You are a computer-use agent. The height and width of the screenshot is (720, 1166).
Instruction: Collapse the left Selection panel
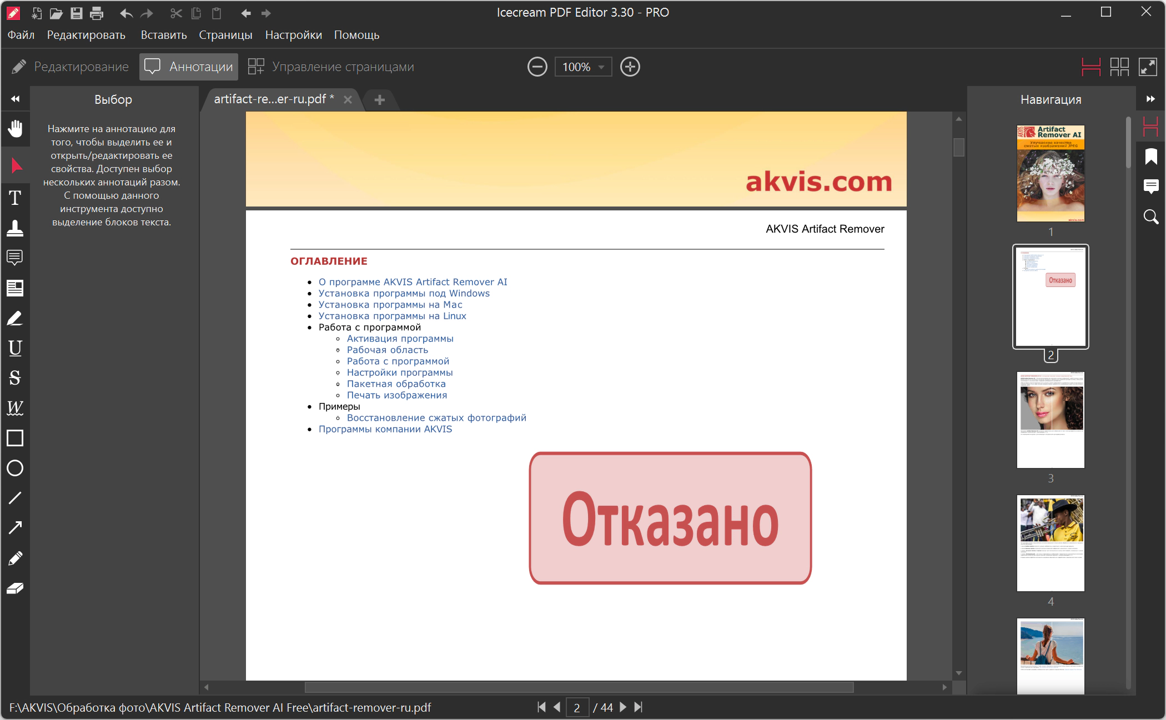(x=15, y=99)
